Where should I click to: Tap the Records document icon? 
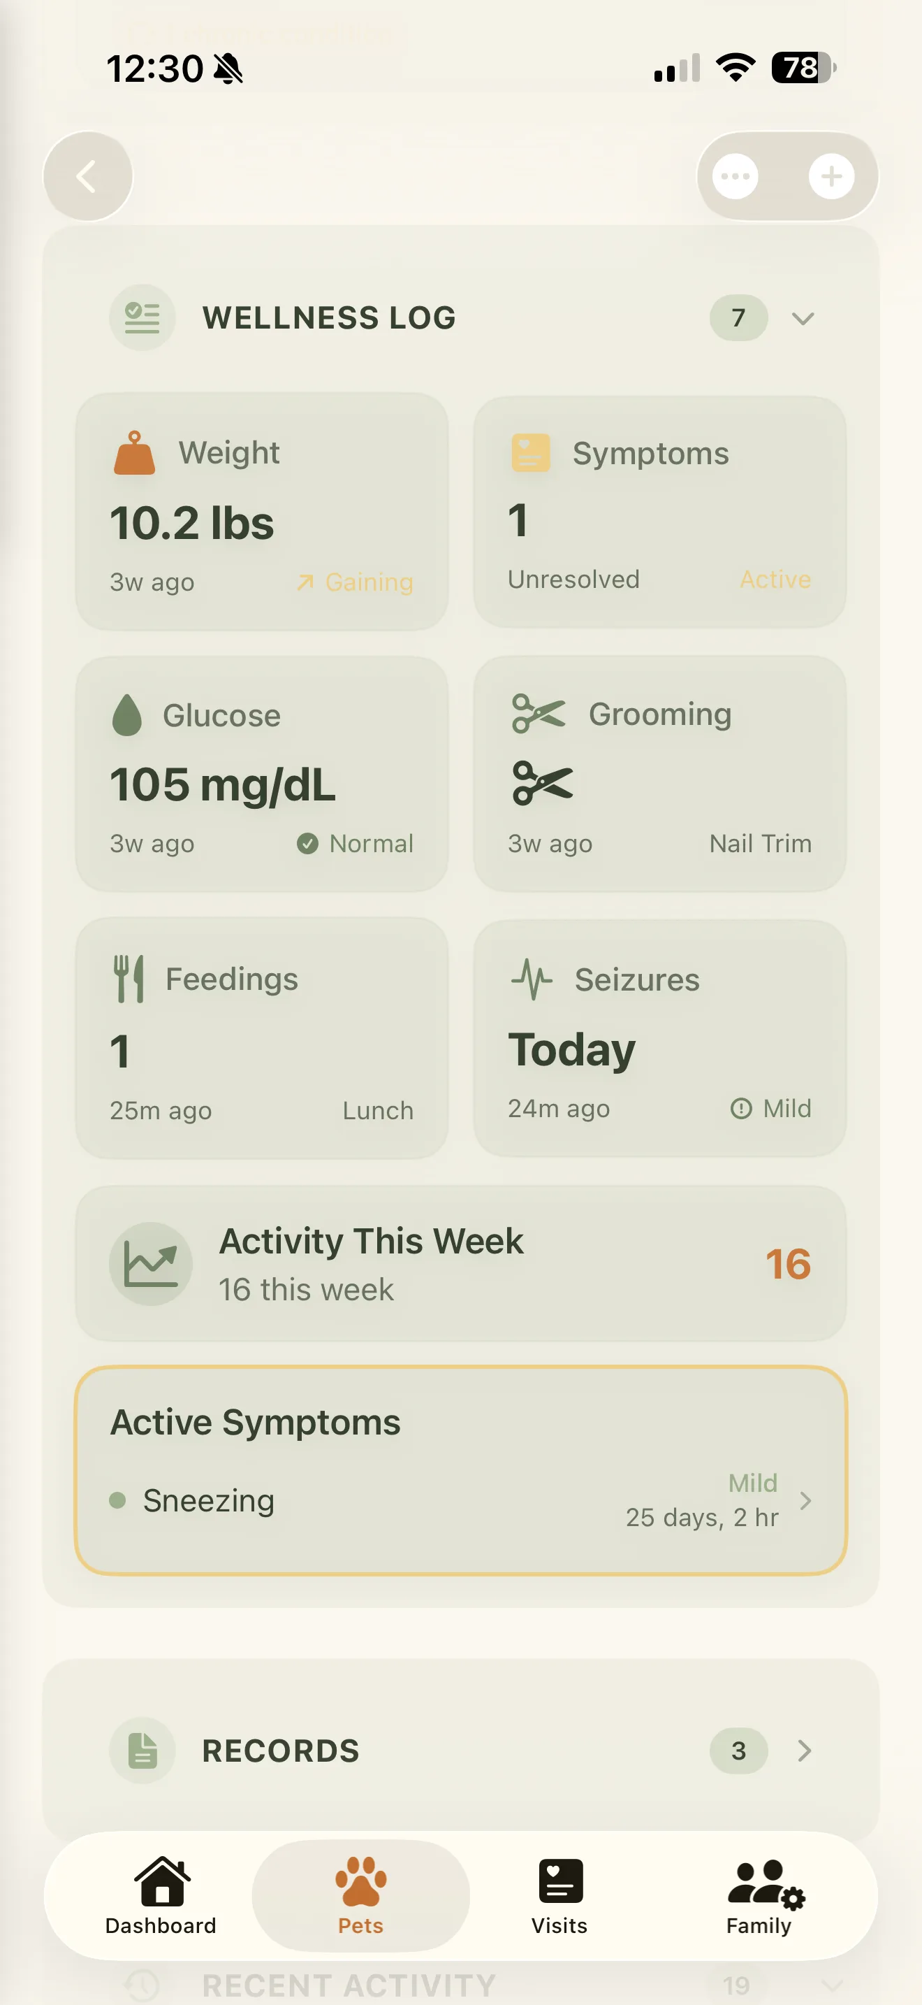point(142,1751)
